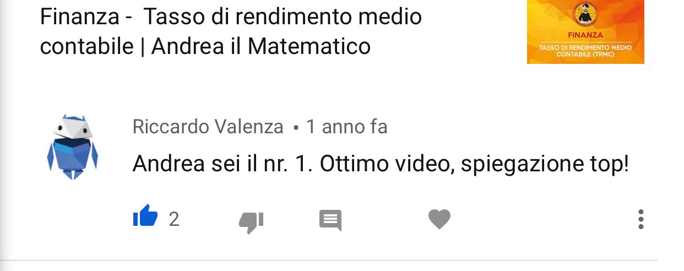
Task: Visit Riccardo Valenza's channel via name
Action: click(208, 127)
